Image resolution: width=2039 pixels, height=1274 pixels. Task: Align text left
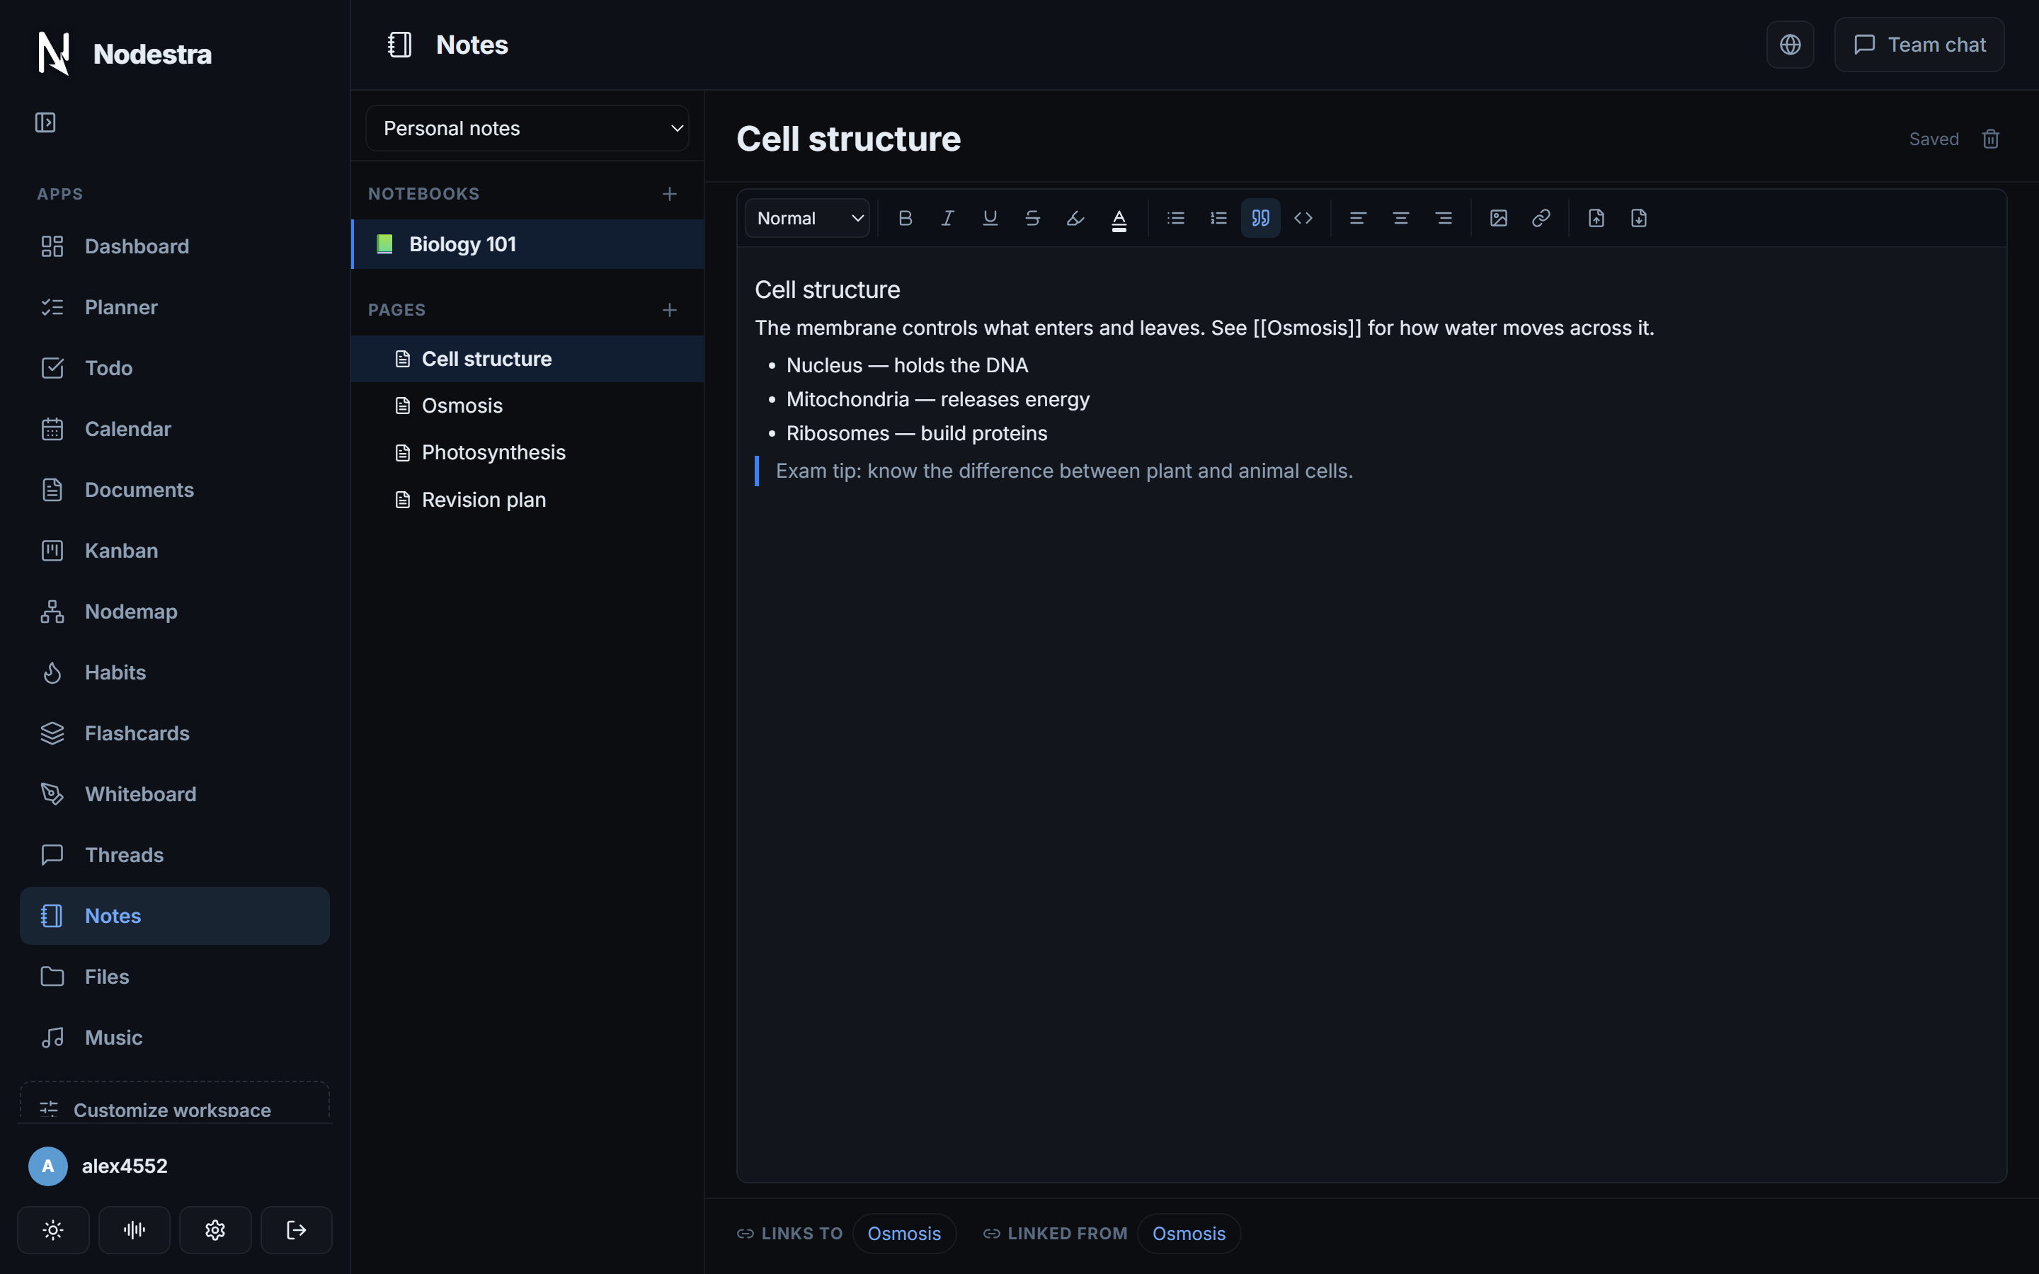(1357, 218)
